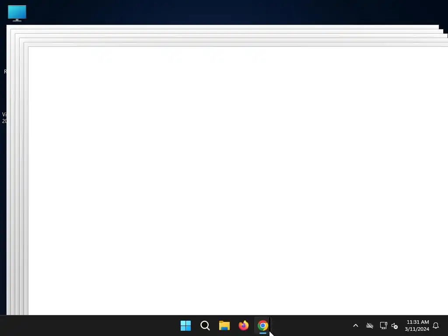Open Firefox from the taskbar
448x336 pixels.
click(x=244, y=325)
